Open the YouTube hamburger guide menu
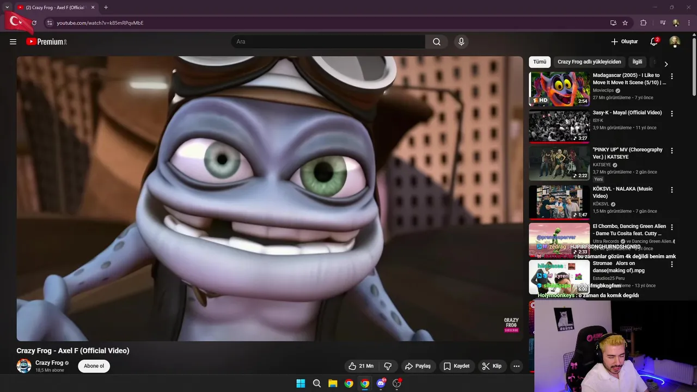 click(13, 42)
